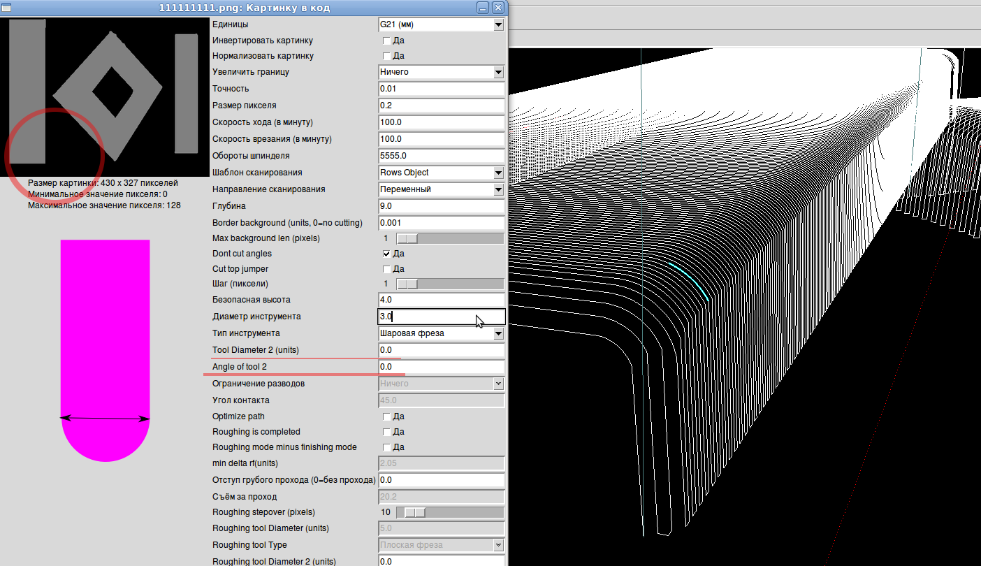Close the Картинку в код dialog

coord(497,8)
